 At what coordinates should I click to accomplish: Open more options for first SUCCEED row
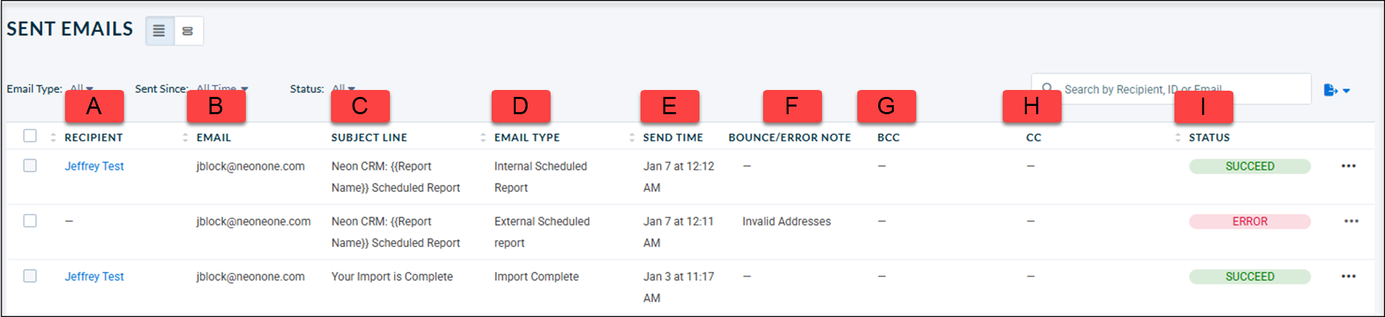(x=1348, y=166)
